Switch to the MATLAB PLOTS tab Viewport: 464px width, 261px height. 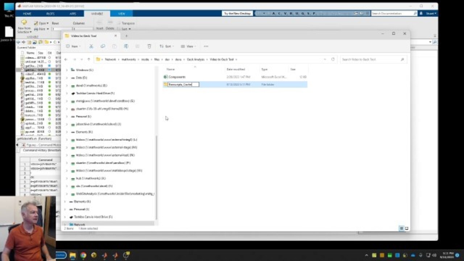point(50,13)
